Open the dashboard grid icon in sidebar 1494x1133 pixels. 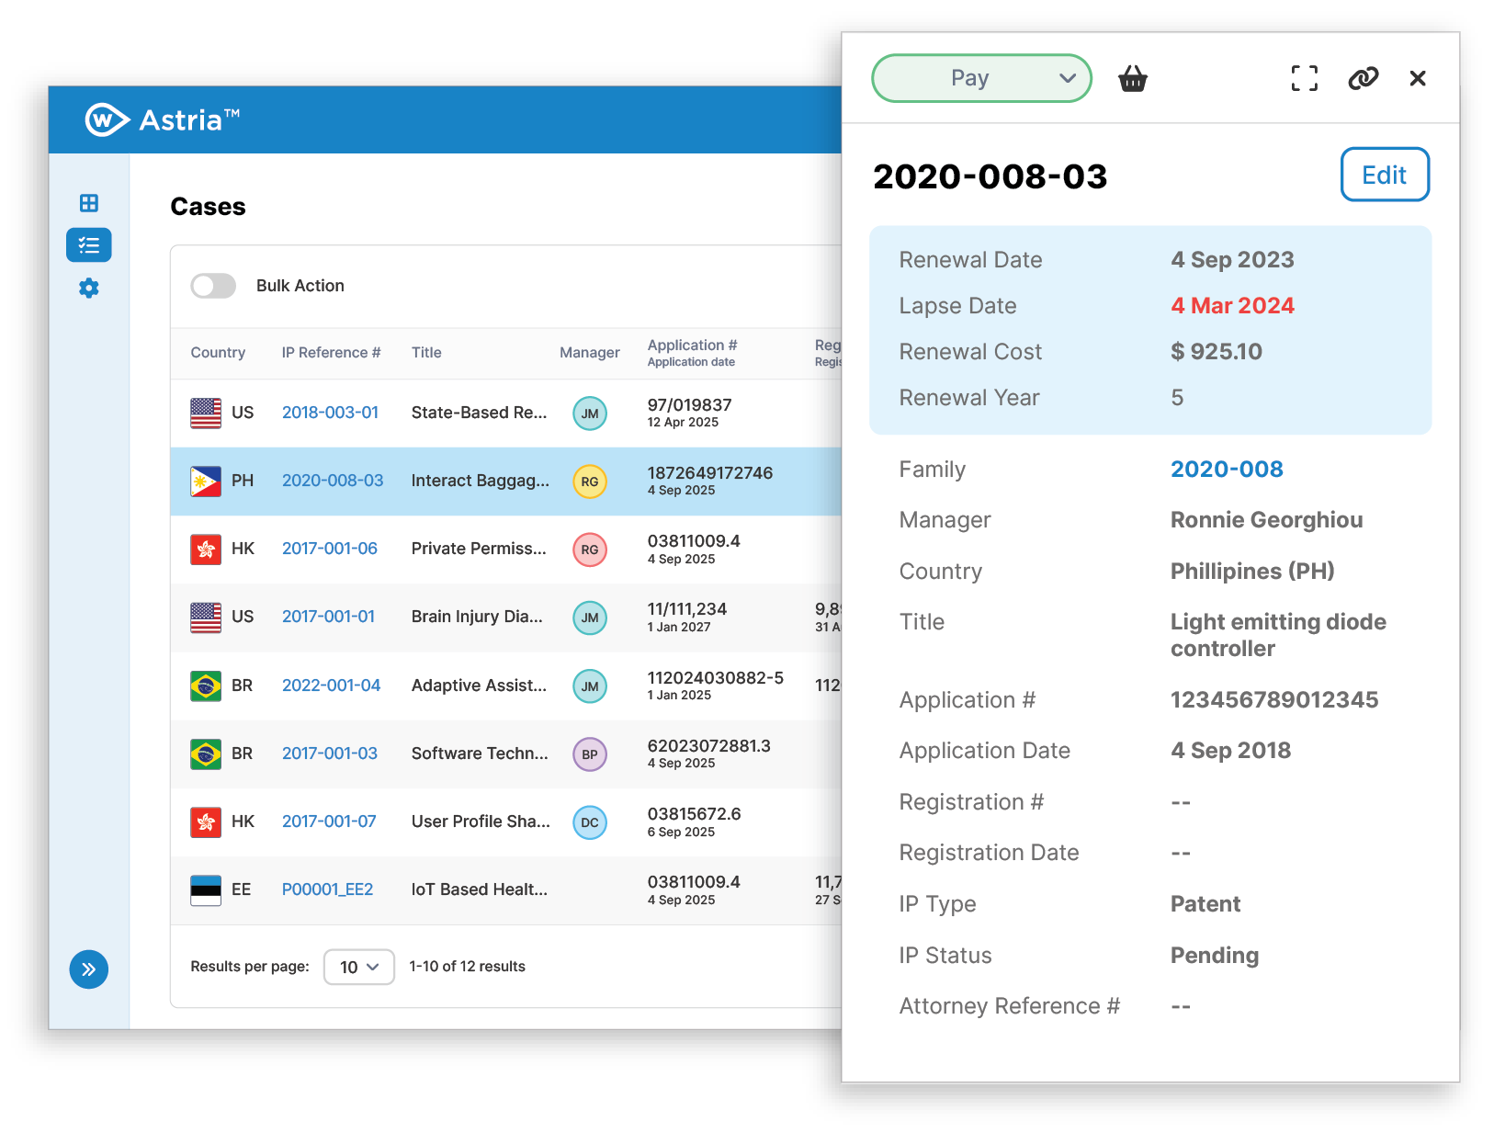point(89,203)
